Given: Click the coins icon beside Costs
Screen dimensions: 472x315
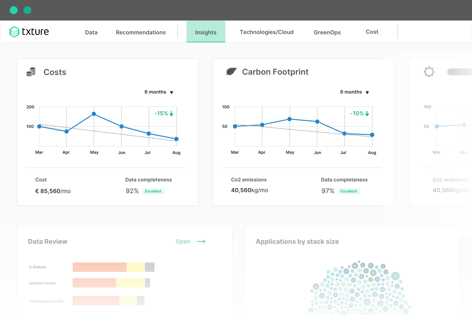Looking at the screenshot, I should coord(31,72).
